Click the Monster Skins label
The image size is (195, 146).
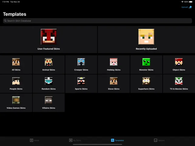146,70
